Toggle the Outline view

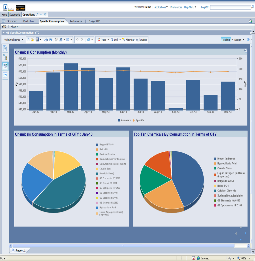pyautogui.click(x=142, y=40)
